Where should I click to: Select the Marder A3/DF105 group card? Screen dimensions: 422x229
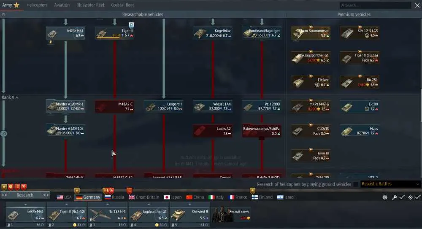click(x=66, y=131)
